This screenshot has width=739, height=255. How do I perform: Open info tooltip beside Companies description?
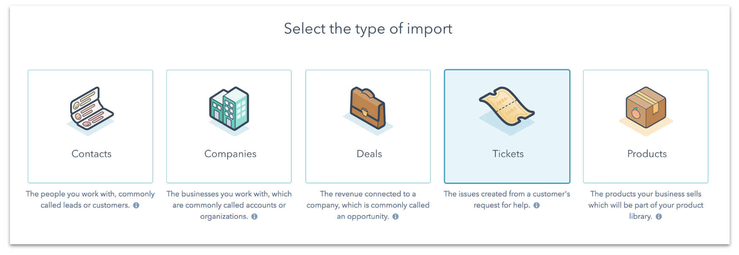point(254,217)
